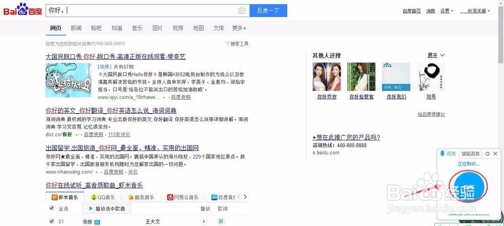The image size is (504, 226).
Task: Open 出国留学 你好网 result title
Action: coord(122,148)
